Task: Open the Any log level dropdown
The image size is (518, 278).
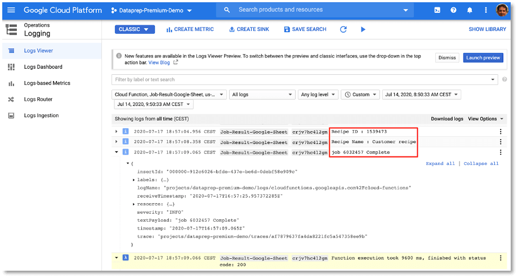Action: 318,95
